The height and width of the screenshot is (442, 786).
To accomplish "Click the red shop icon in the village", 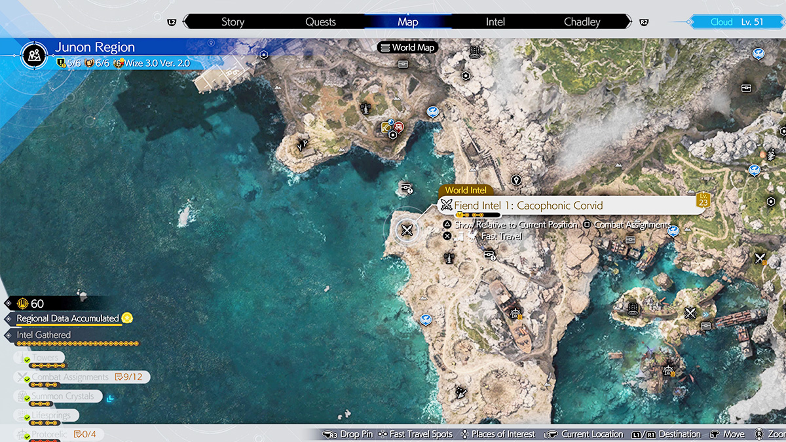I will click(398, 126).
